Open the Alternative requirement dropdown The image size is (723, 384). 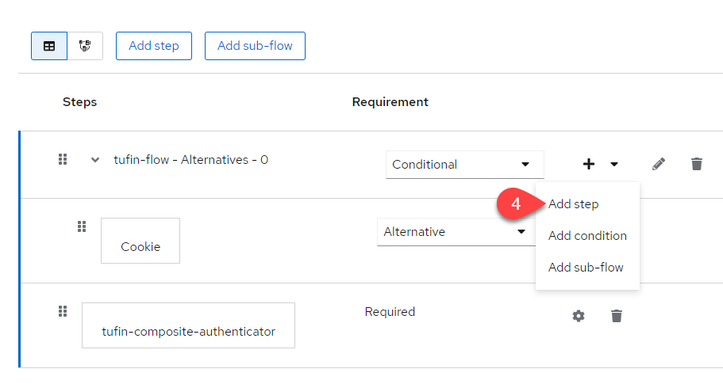point(454,232)
